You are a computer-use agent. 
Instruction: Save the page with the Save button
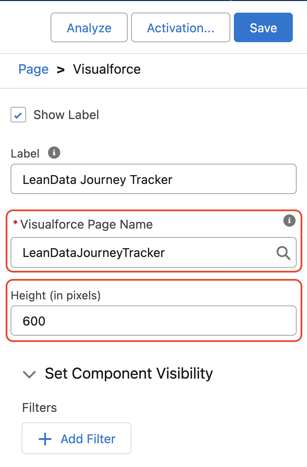click(263, 28)
